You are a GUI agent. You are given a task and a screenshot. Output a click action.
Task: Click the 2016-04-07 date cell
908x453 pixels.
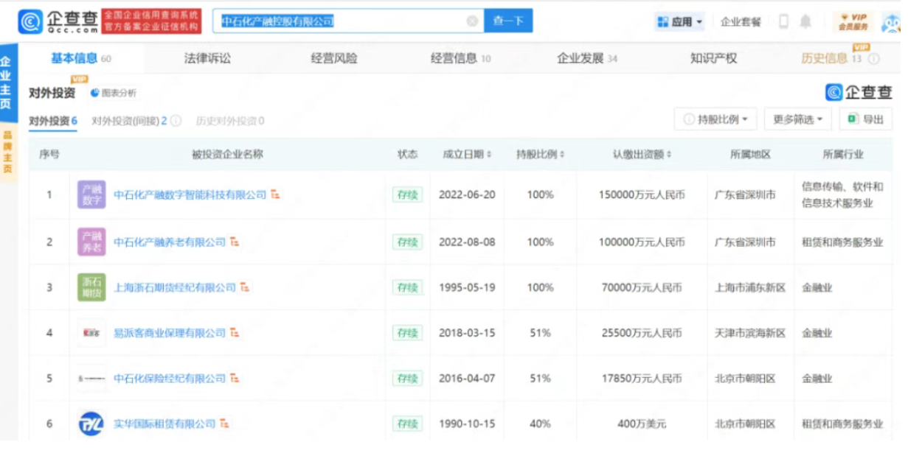pyautogui.click(x=466, y=379)
